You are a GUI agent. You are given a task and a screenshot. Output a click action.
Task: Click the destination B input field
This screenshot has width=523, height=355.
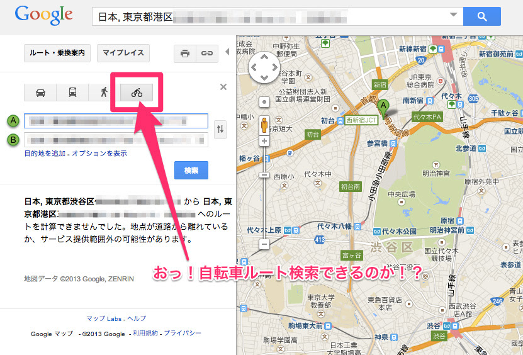click(x=116, y=140)
